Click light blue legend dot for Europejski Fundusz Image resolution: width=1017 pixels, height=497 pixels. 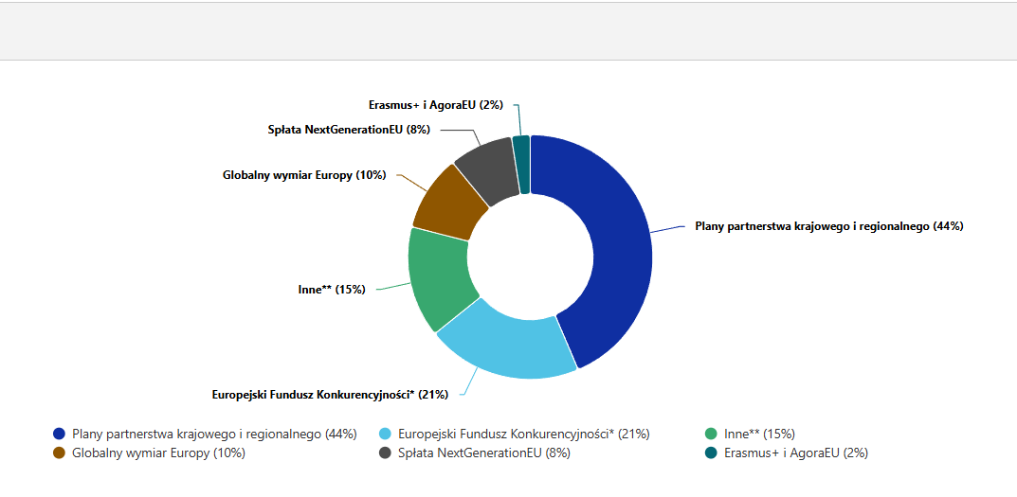tap(385, 434)
